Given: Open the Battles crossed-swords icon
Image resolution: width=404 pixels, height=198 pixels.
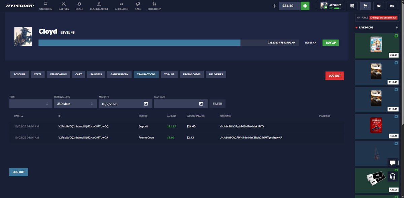Looking at the screenshot, I should [64, 4].
